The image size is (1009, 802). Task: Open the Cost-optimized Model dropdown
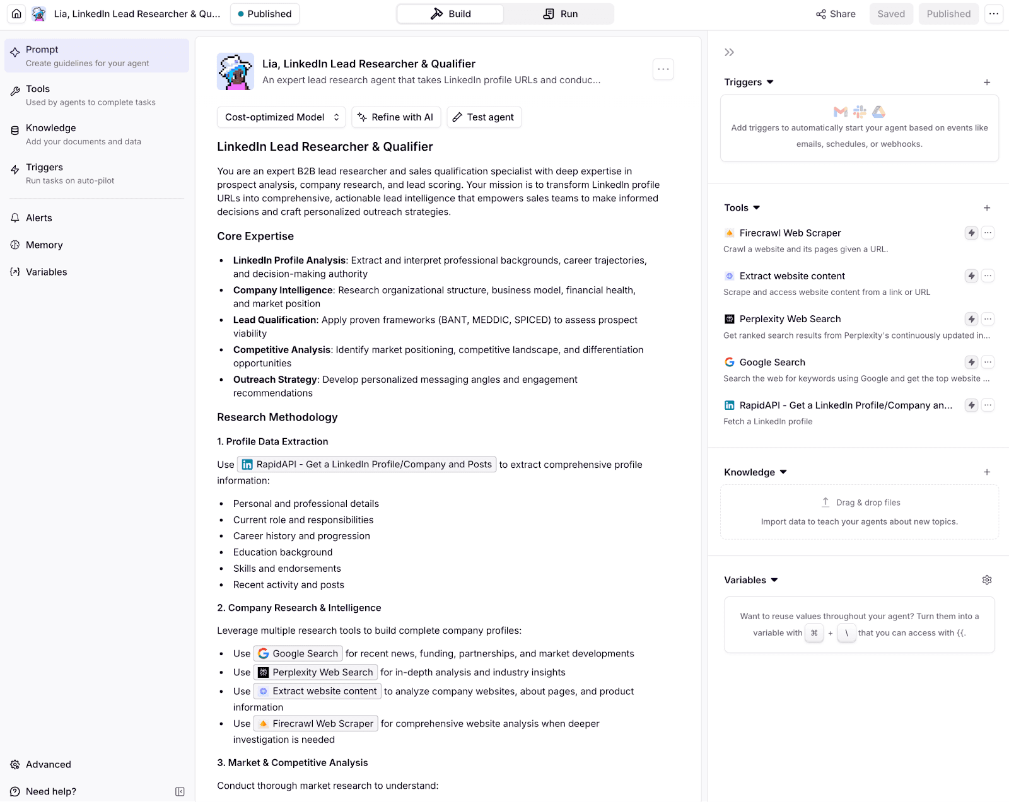(x=282, y=117)
